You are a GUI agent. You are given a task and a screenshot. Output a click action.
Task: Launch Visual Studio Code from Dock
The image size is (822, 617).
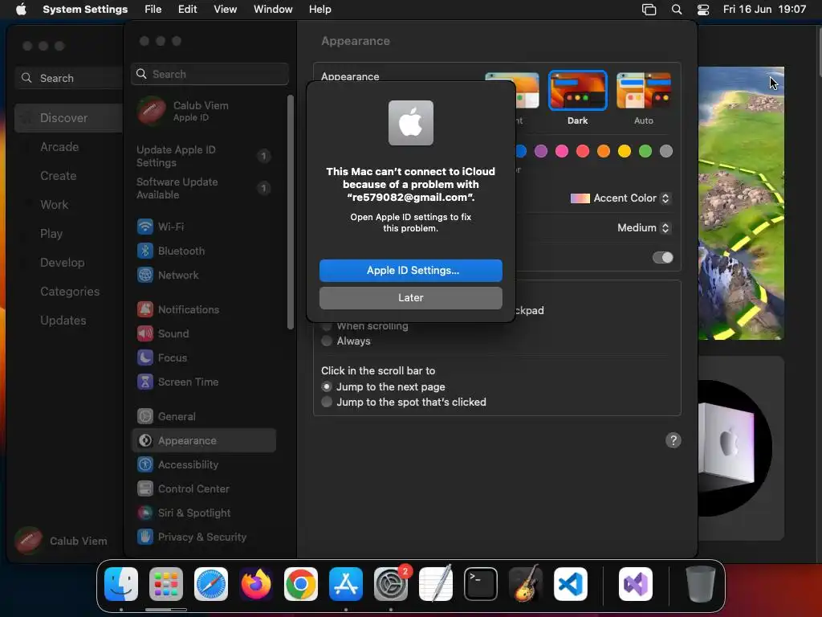click(x=571, y=584)
